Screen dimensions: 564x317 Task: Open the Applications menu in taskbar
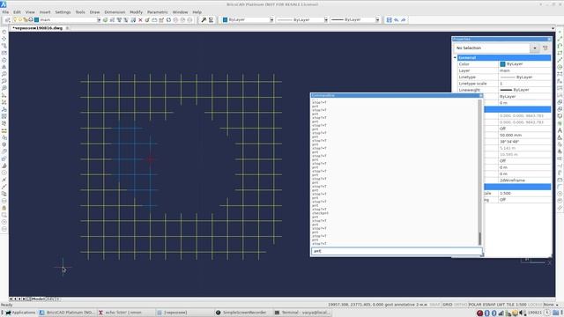tap(19, 313)
